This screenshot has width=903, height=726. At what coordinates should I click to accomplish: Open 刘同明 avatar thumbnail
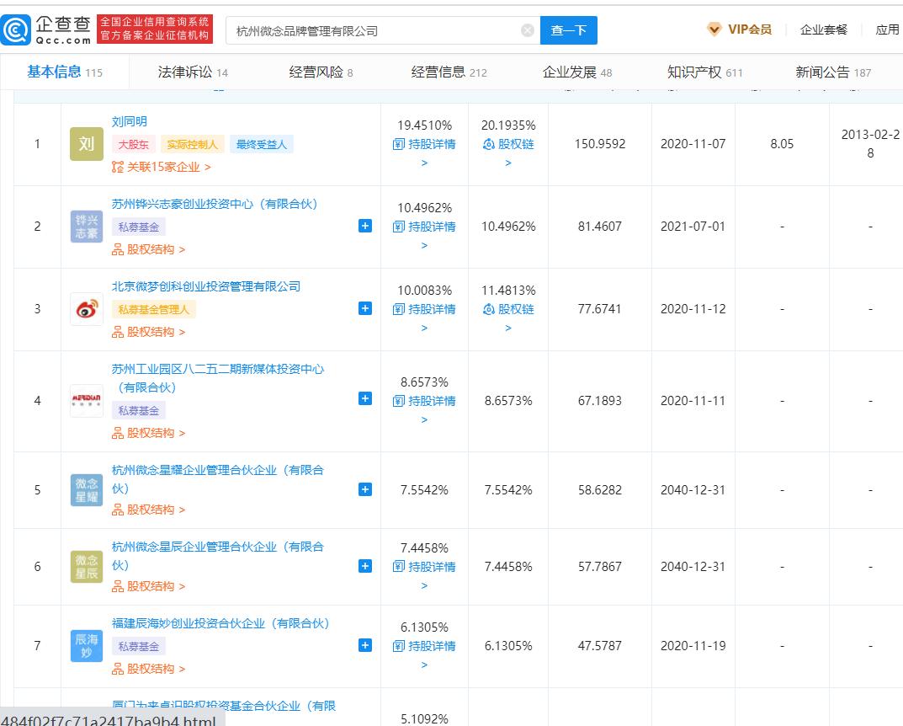pos(87,144)
